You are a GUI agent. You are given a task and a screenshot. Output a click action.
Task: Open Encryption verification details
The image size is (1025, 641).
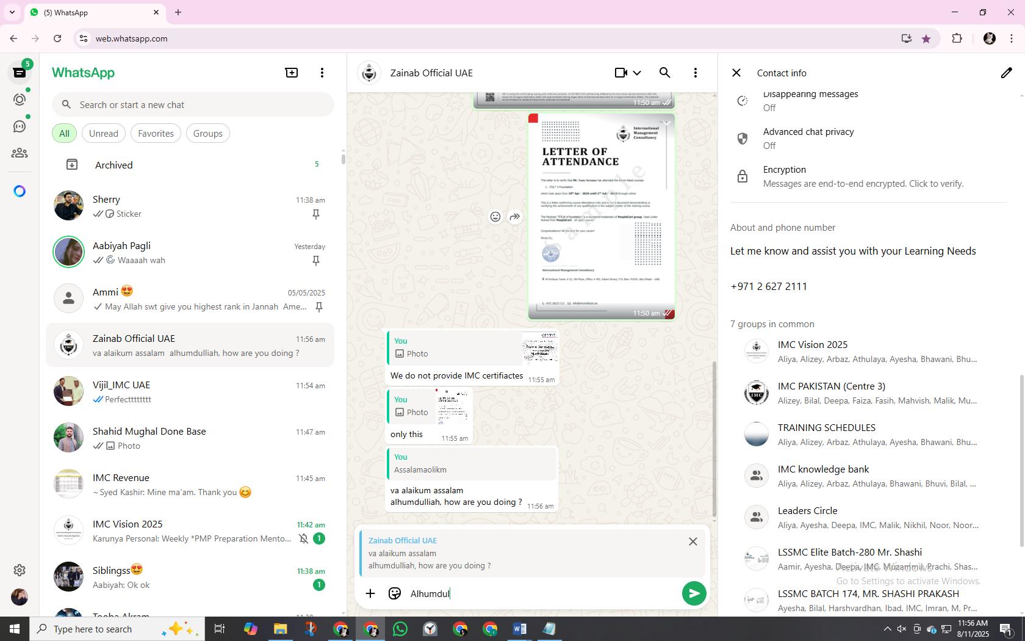[x=868, y=176]
